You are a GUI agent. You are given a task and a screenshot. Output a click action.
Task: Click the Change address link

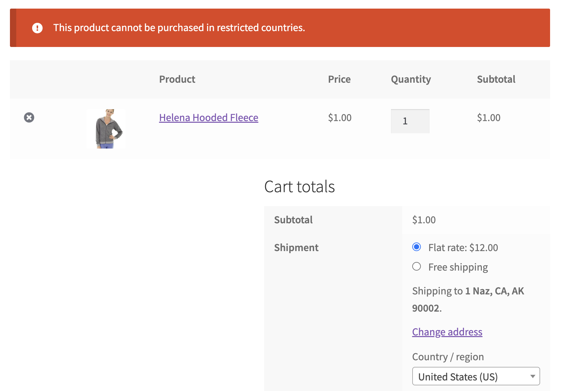(x=447, y=332)
